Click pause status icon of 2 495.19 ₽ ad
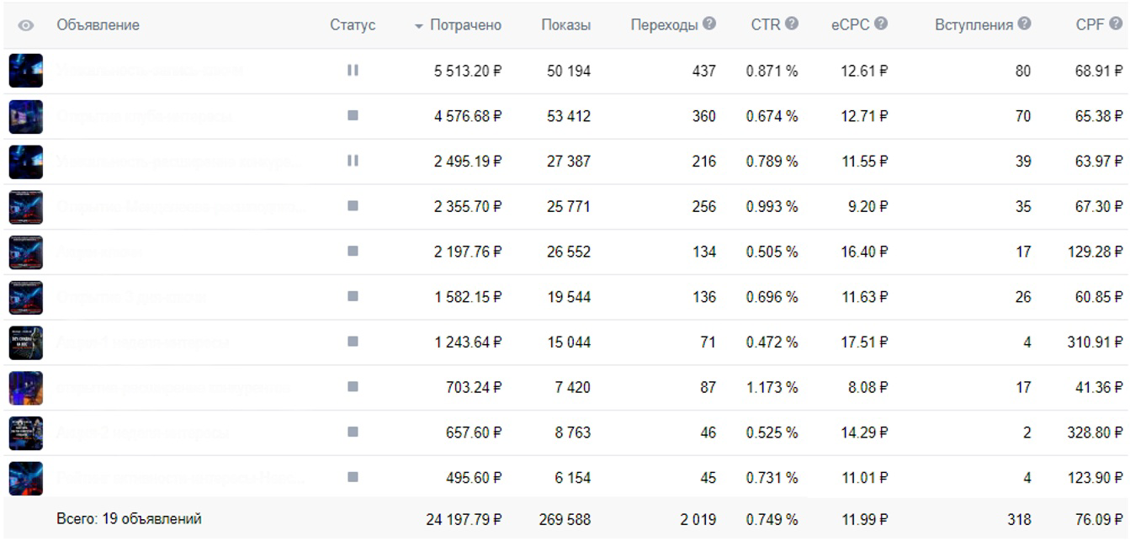Screen dimensions: 1130x541 (x=353, y=161)
